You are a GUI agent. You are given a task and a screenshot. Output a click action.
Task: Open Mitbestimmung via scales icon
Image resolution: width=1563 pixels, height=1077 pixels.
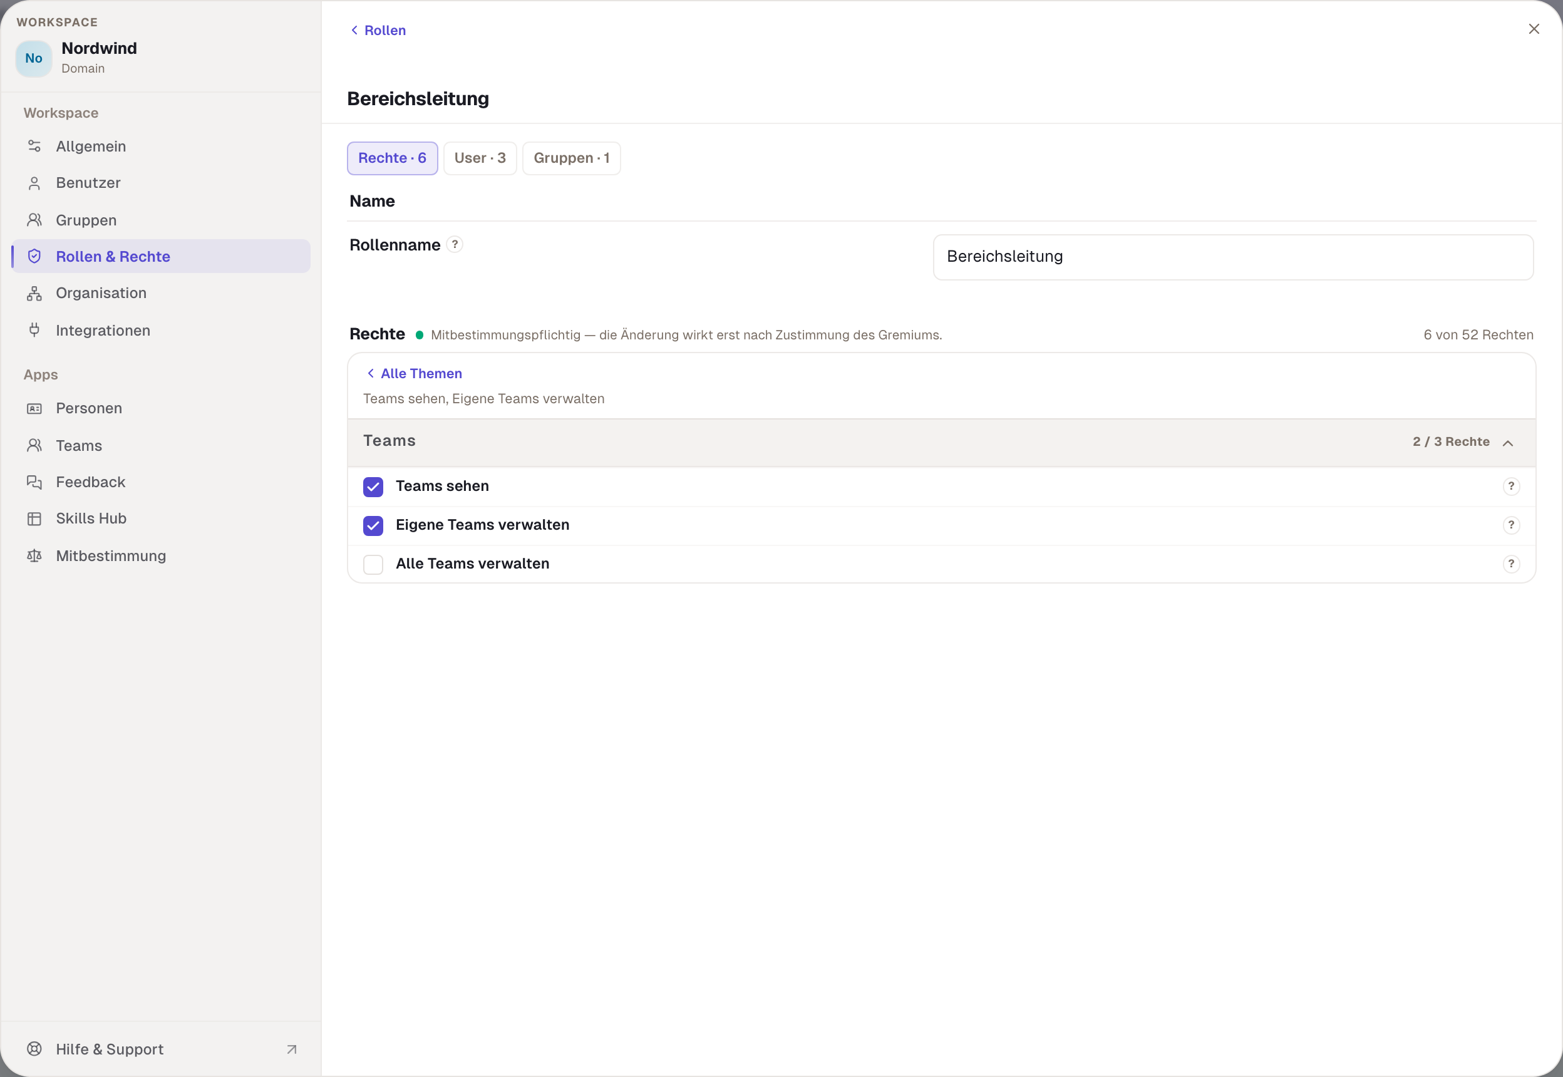tap(34, 556)
